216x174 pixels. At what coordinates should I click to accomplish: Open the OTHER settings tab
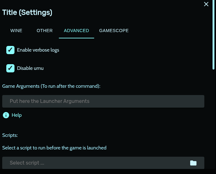point(45,31)
